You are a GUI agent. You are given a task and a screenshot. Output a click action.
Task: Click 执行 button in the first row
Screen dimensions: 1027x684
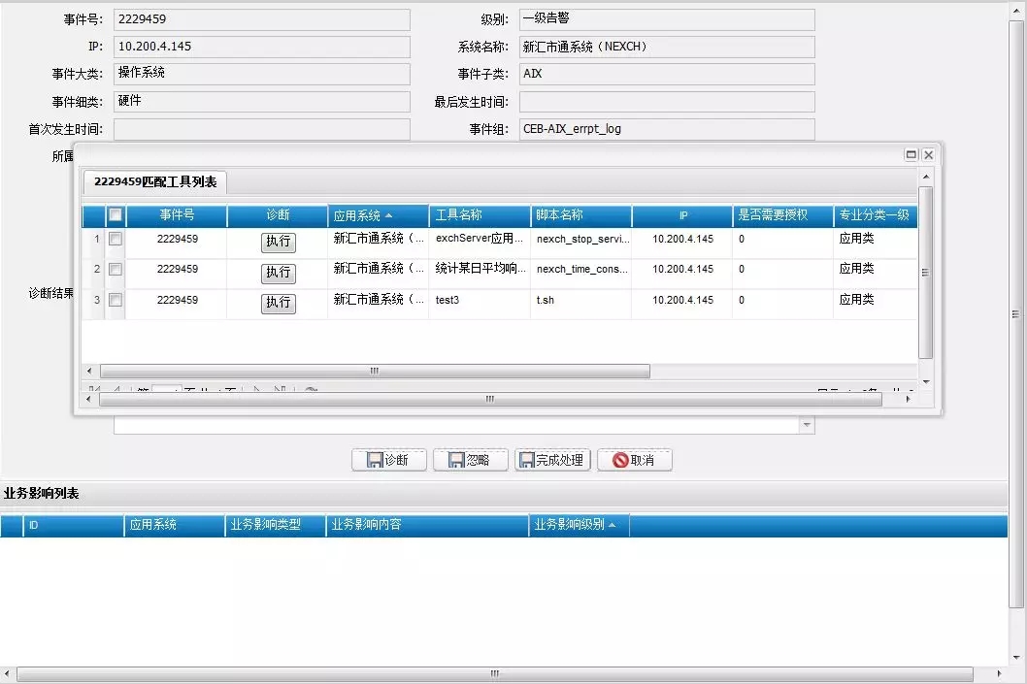[278, 242]
